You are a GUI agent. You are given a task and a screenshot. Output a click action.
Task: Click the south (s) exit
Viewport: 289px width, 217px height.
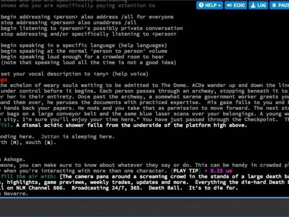click(40, 142)
